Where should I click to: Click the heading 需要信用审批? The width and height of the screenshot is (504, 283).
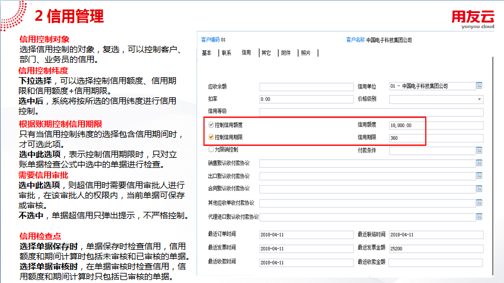point(43,175)
